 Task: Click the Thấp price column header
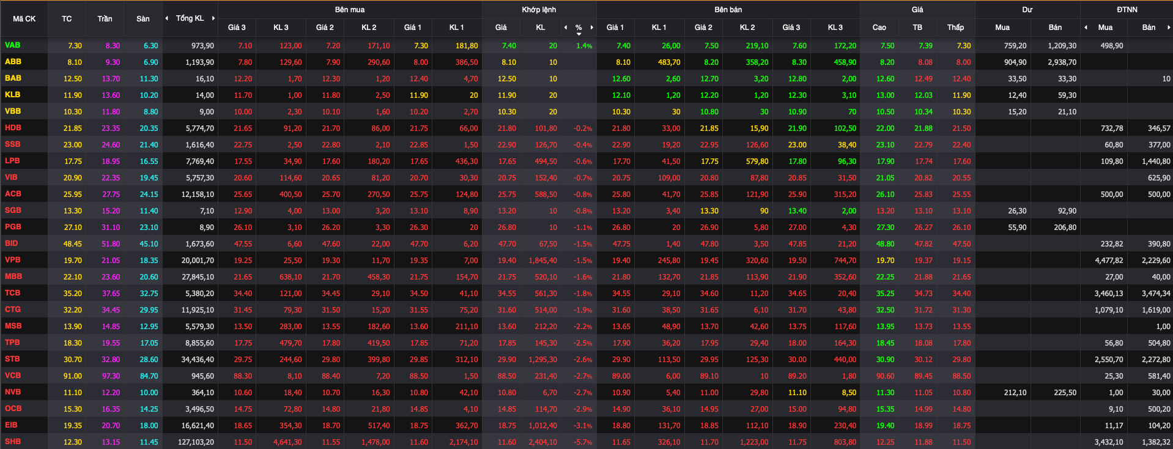[955, 28]
